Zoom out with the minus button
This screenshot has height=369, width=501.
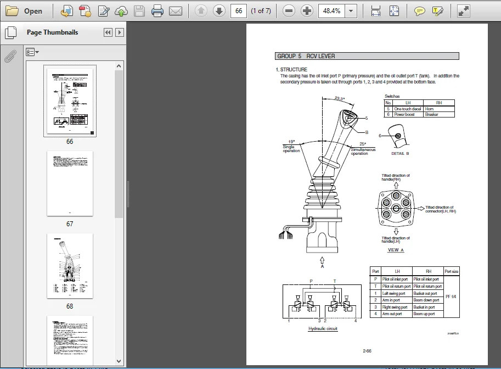coord(289,11)
